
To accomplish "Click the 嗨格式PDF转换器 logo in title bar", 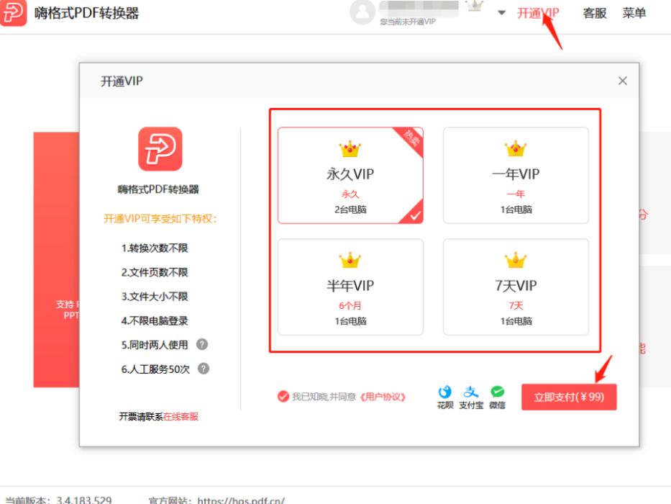I will (14, 14).
